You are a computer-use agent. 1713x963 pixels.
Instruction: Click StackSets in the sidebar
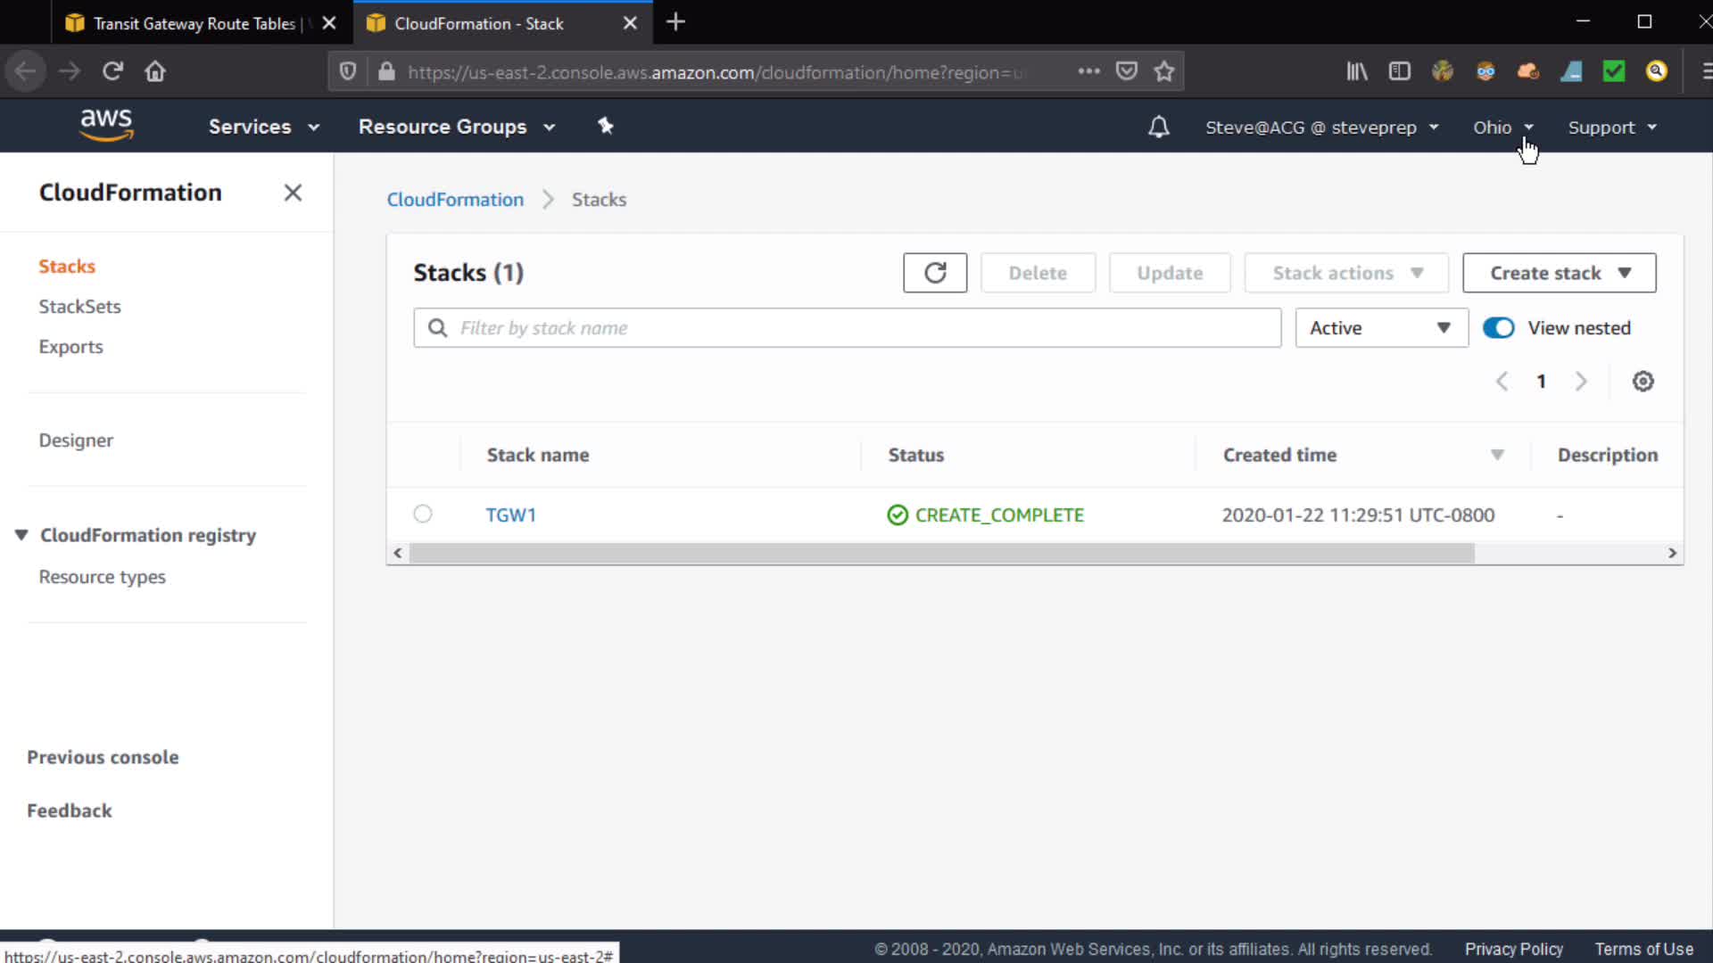[79, 307]
